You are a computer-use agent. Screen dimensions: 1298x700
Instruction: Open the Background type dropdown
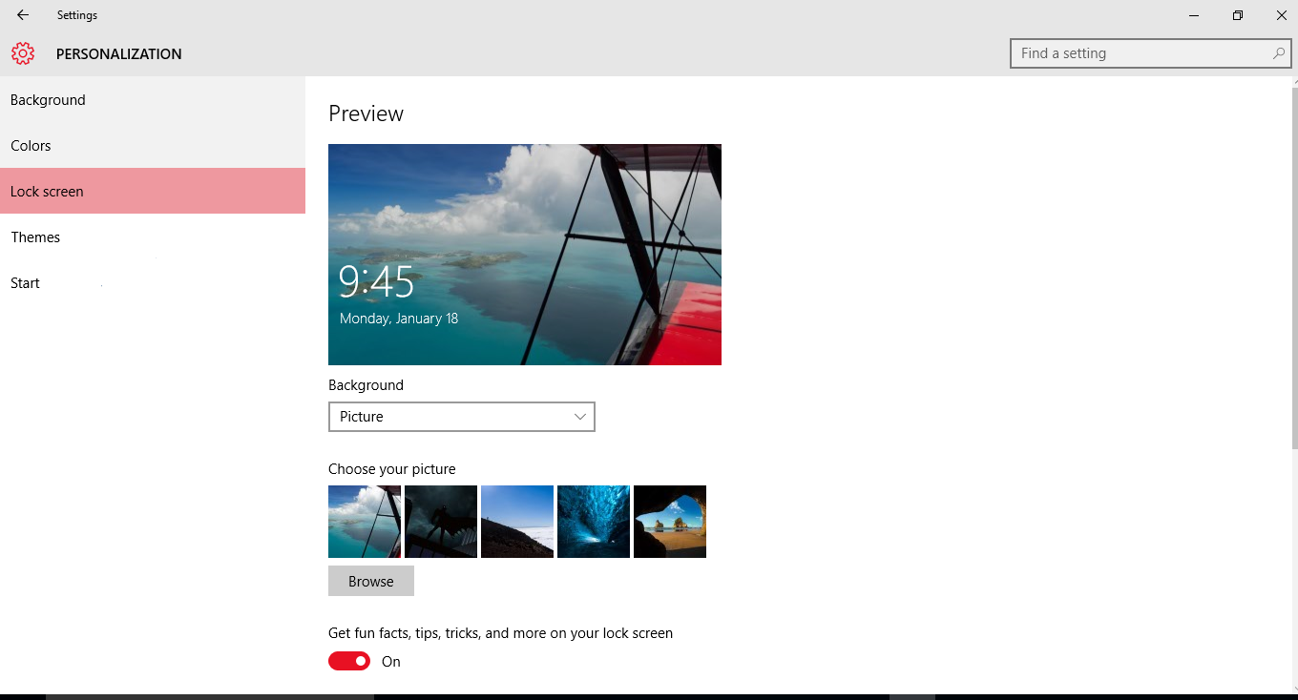point(461,417)
